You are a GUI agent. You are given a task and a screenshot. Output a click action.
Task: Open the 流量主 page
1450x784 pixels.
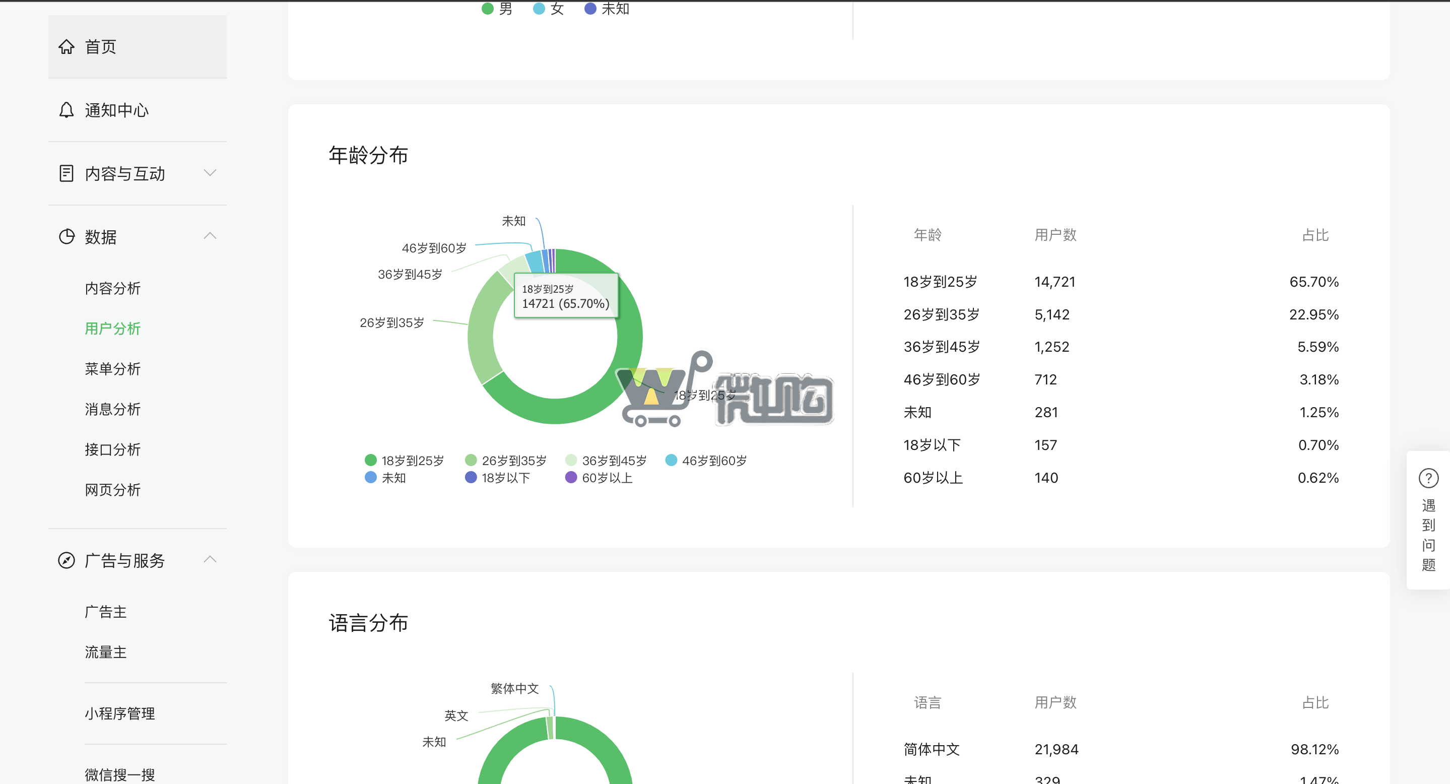point(106,652)
